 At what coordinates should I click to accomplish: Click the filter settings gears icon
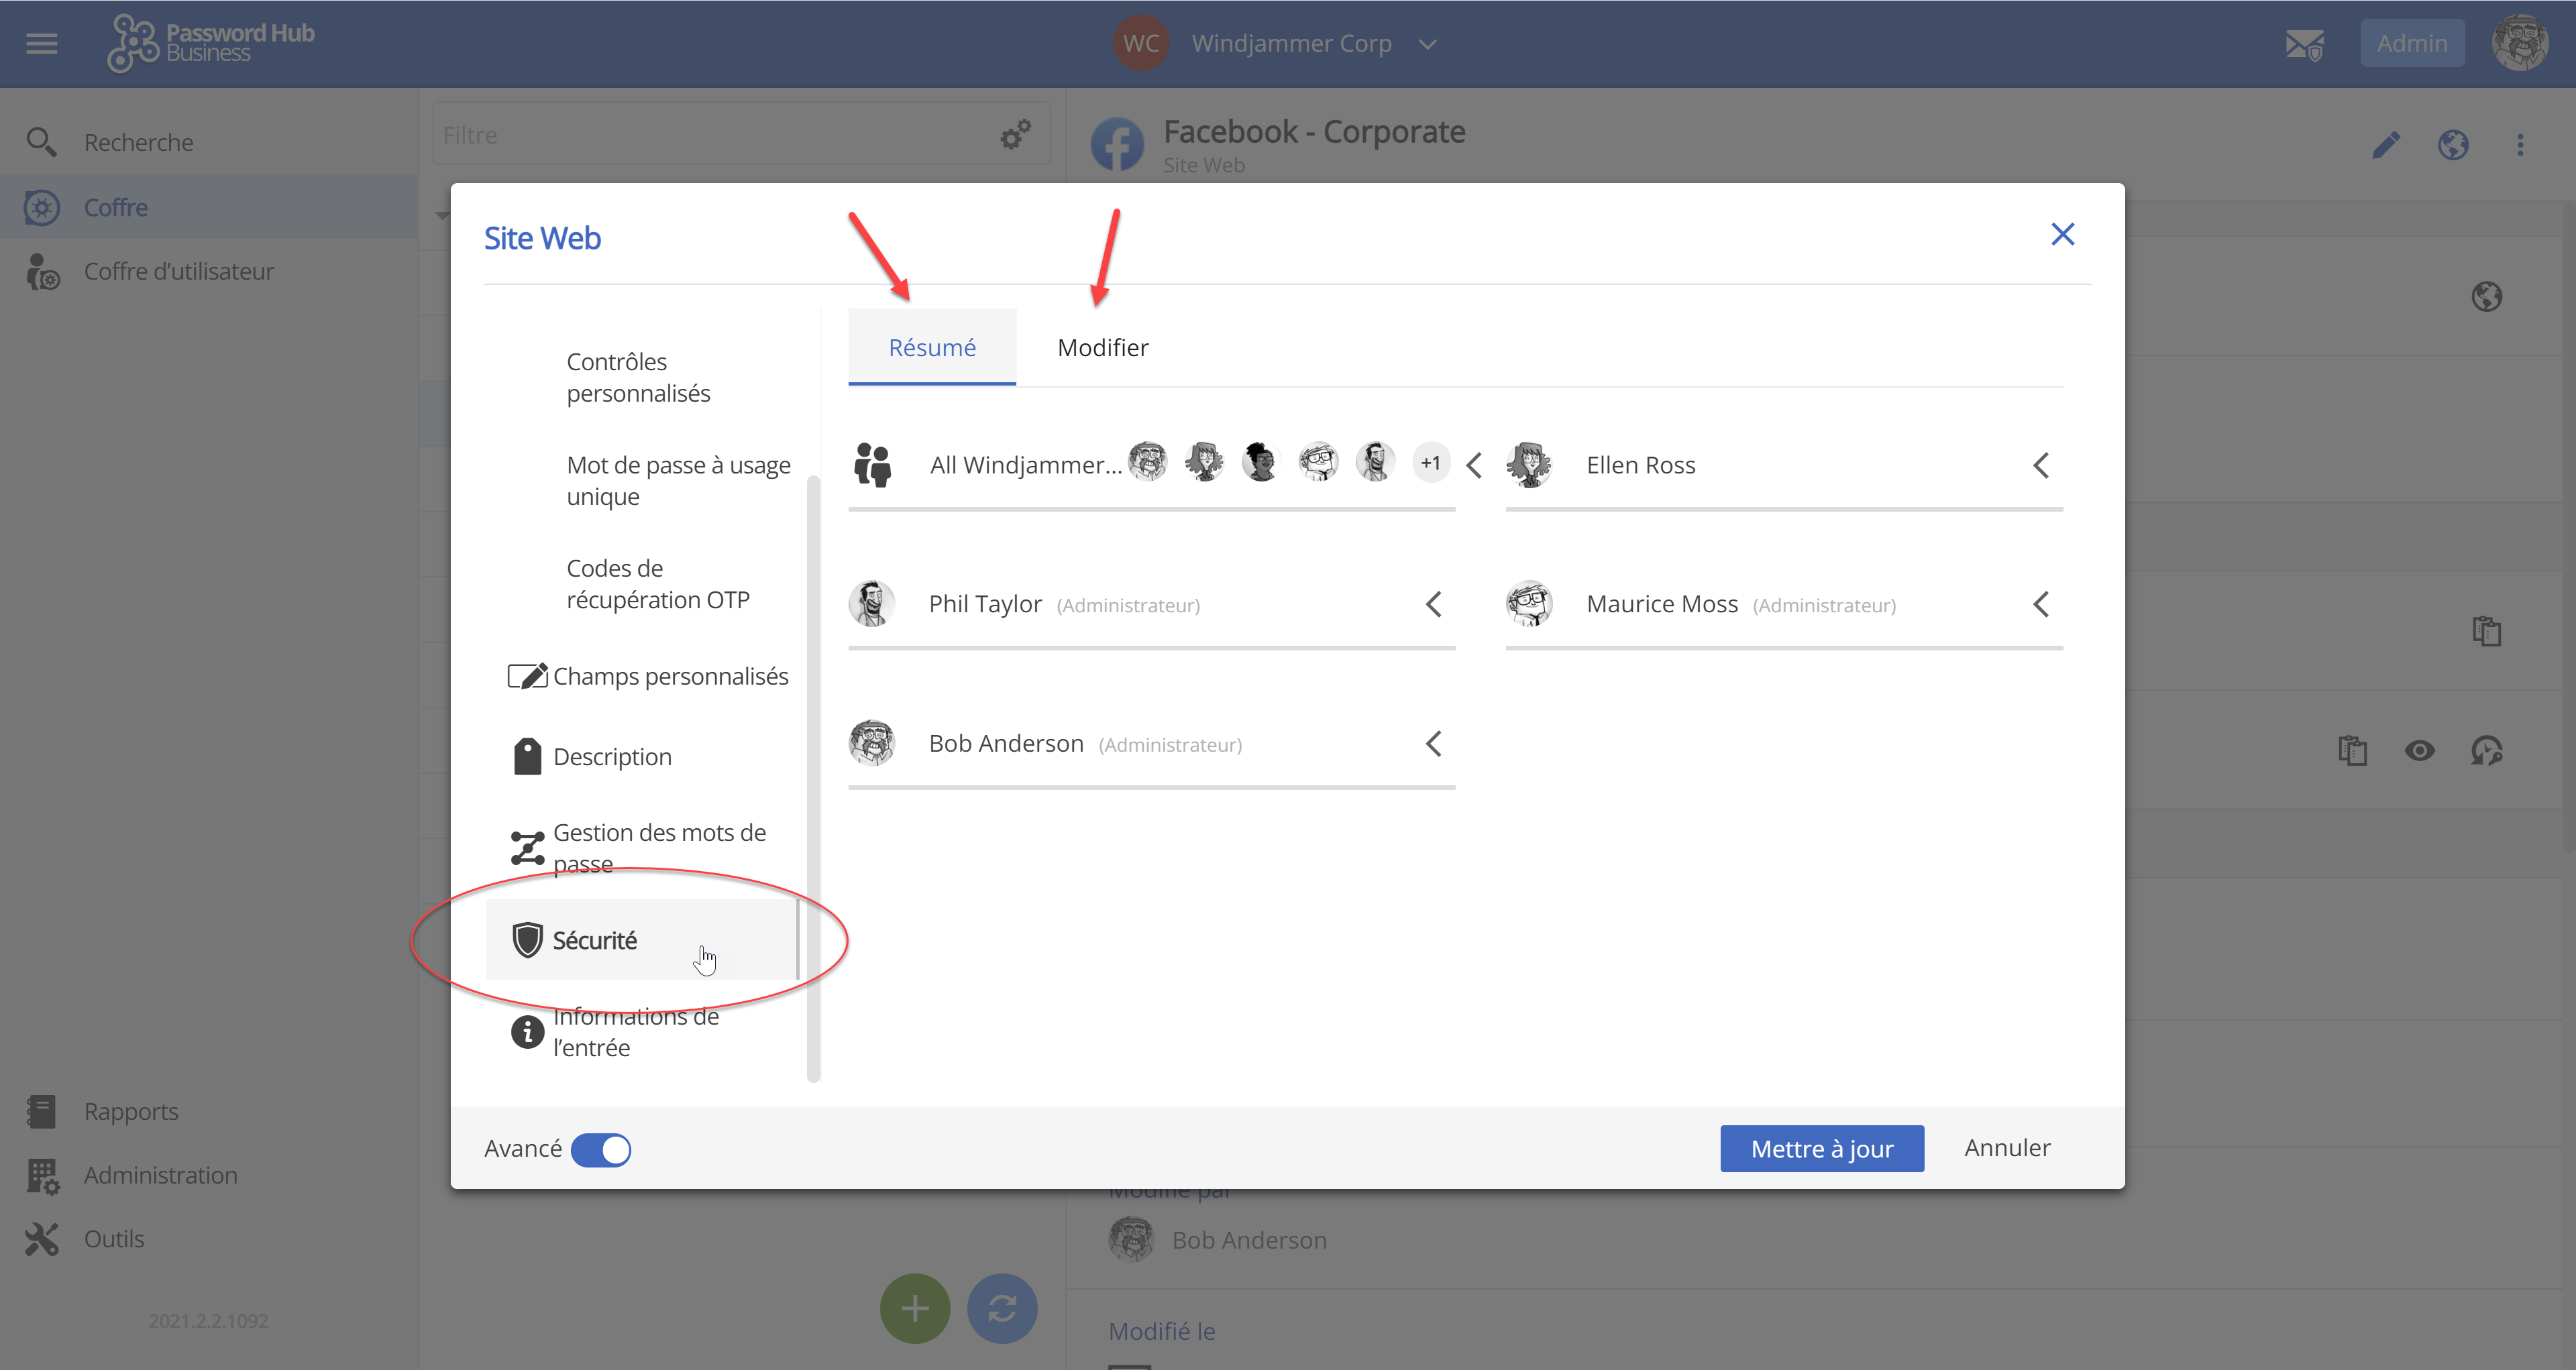click(1015, 135)
